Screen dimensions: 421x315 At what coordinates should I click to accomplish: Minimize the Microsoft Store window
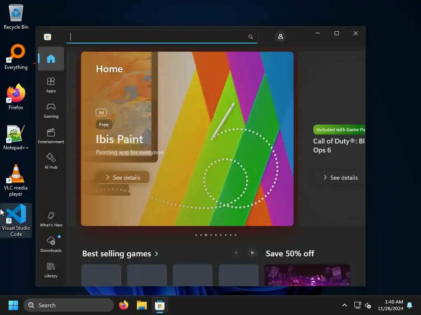point(318,33)
